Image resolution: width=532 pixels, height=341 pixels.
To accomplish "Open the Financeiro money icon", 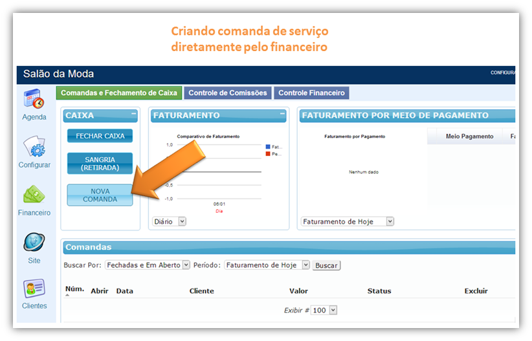I will tap(34, 195).
